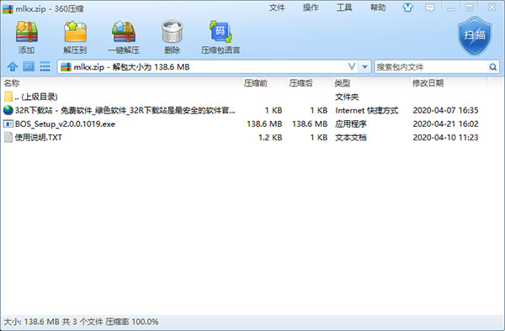Click in the 搜索包内文件 search field
Screen dimensions: 505x331
pos(431,67)
